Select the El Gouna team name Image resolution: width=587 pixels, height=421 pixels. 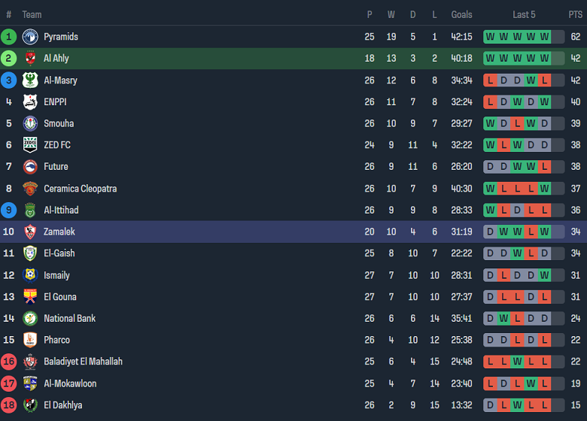(60, 297)
